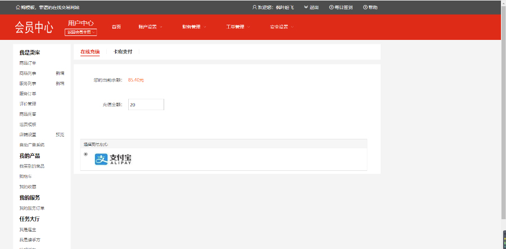This screenshot has width=506, height=249.
Task: Open the 安全设置 dropdown menu
Action: (282, 27)
